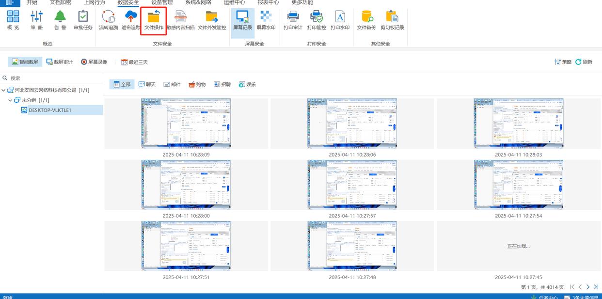
Task: Open the 文件操作 file operations tool
Action: pos(154,20)
